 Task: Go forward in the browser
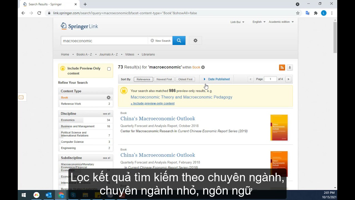click(31, 13)
